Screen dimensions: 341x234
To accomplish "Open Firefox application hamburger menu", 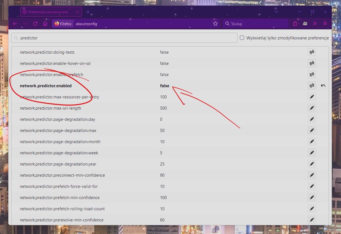I will pyautogui.click(x=325, y=24).
